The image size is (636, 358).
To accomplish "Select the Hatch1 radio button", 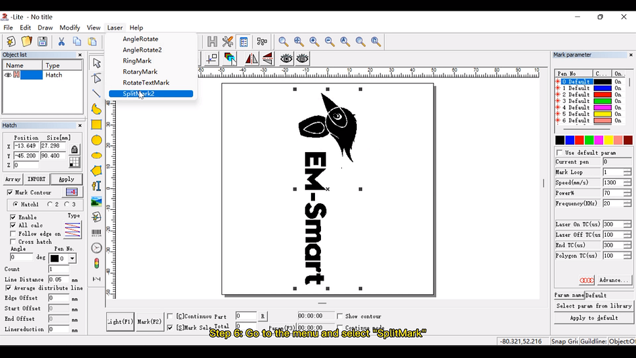I will pos(15,205).
